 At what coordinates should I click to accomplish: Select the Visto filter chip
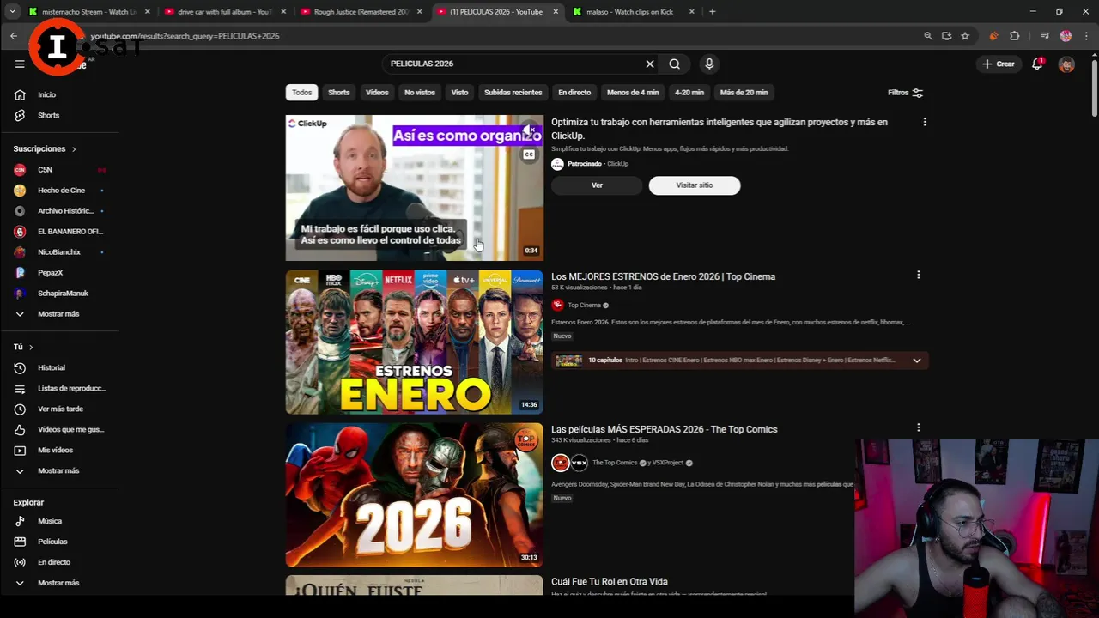click(460, 92)
